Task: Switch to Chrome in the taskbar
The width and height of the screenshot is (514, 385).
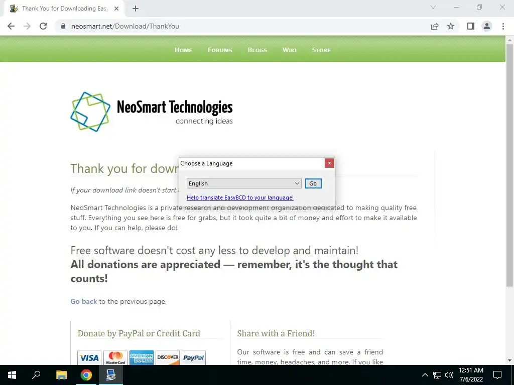Action: coord(86,375)
